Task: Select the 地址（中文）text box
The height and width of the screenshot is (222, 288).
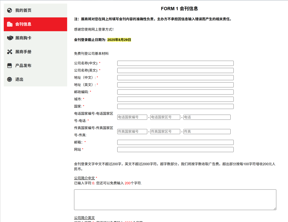Action: click(x=175, y=77)
